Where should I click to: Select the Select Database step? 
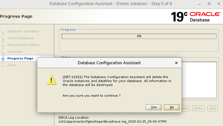tap(20, 38)
